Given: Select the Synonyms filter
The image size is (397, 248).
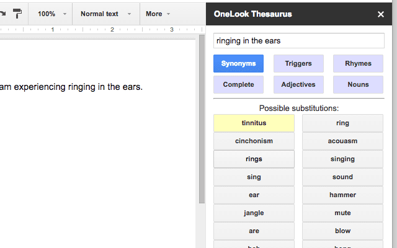Looking at the screenshot, I should tap(238, 63).
